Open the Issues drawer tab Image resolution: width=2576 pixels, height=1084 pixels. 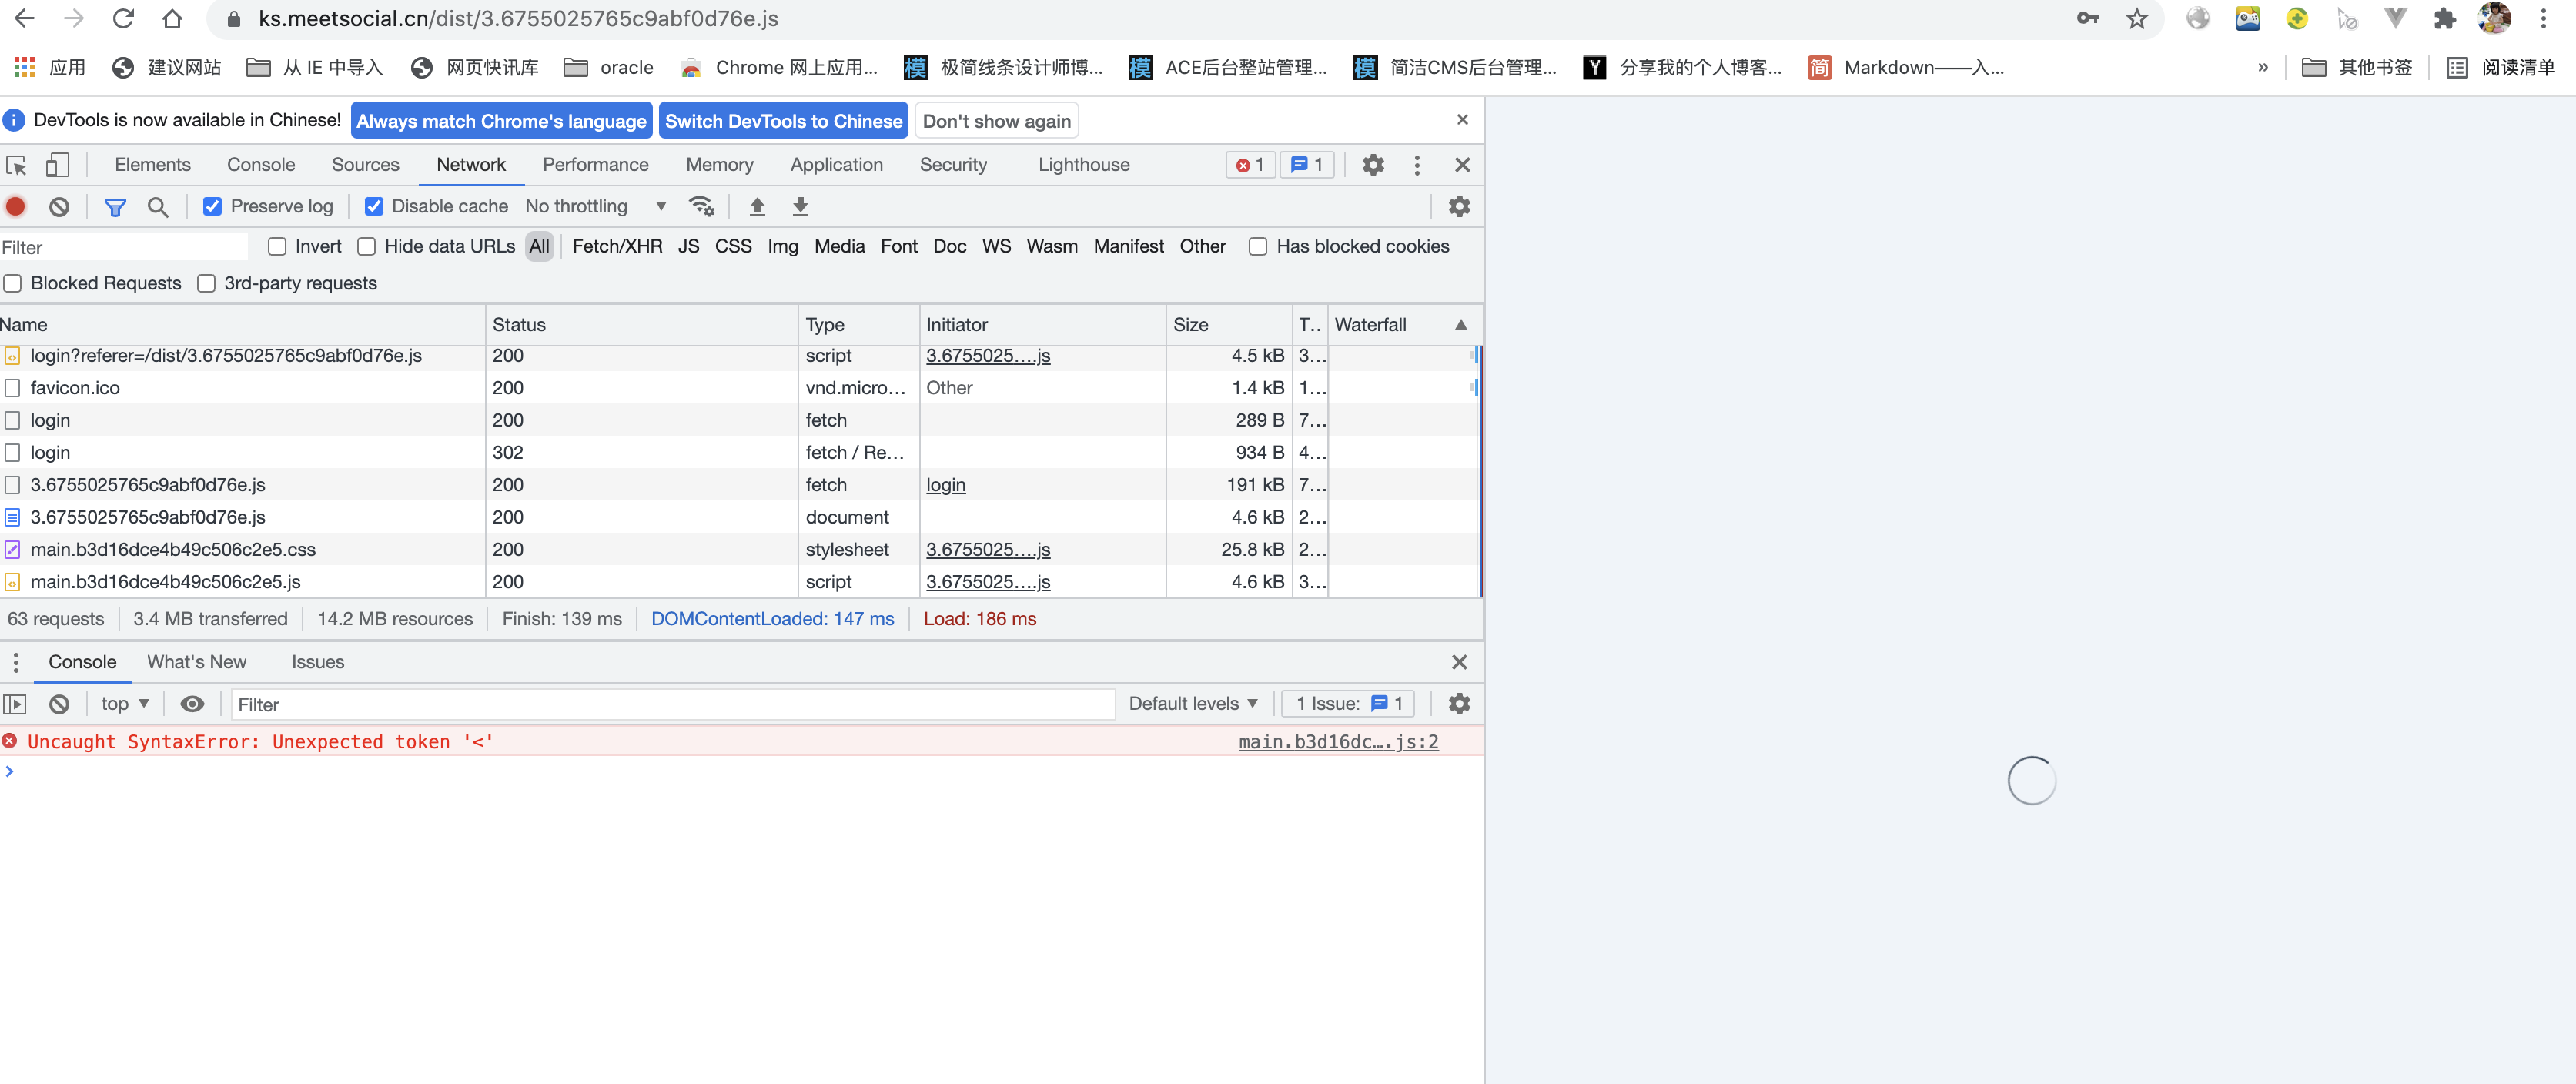(x=317, y=663)
